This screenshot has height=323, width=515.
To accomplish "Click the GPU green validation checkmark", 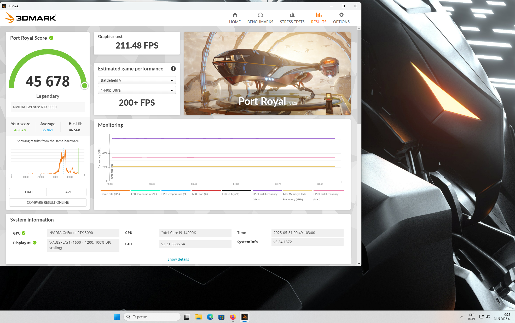I will click(x=24, y=233).
